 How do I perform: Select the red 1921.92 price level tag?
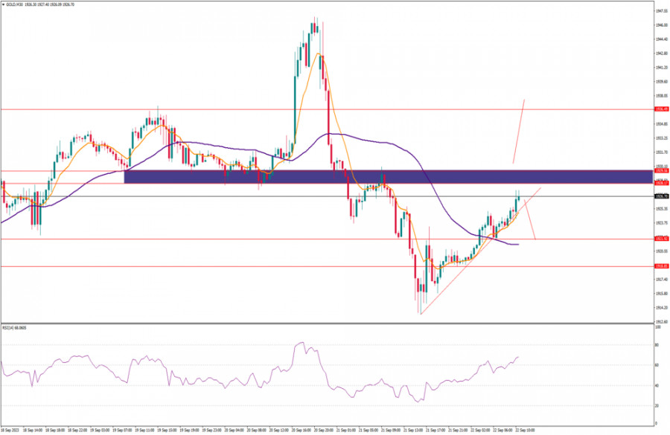(662, 239)
